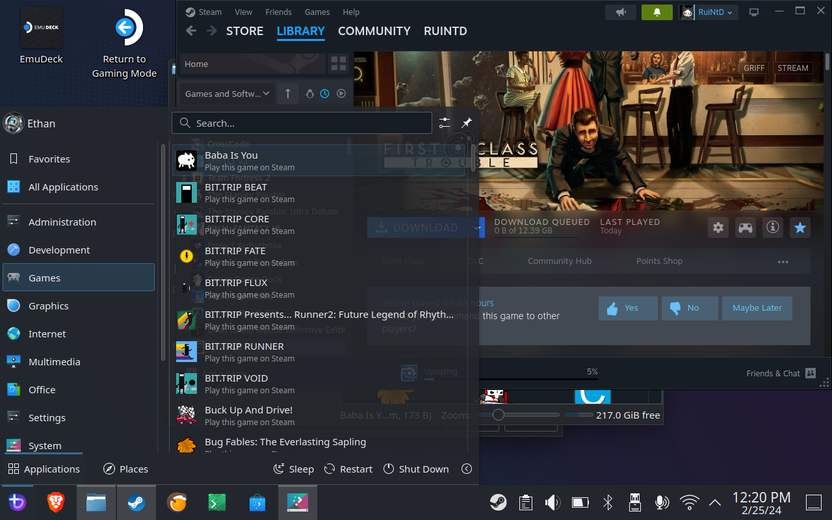Toggle recent clock library filter

tap(325, 94)
